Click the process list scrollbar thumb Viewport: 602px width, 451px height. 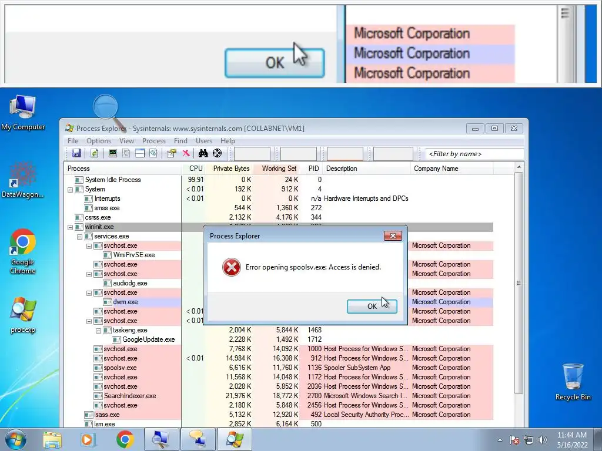[x=519, y=283]
